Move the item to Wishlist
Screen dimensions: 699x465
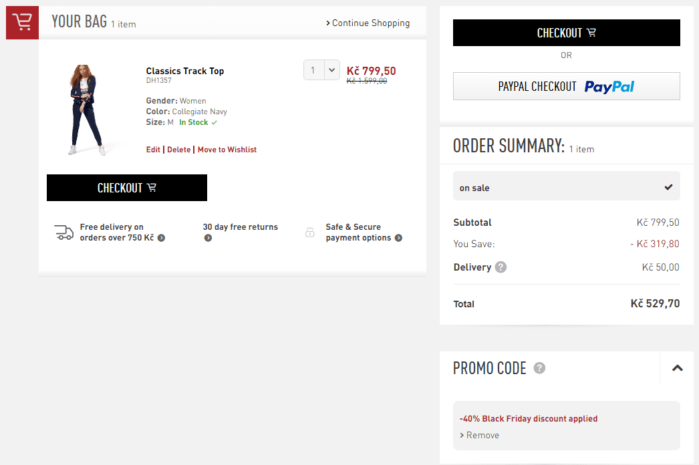(227, 150)
